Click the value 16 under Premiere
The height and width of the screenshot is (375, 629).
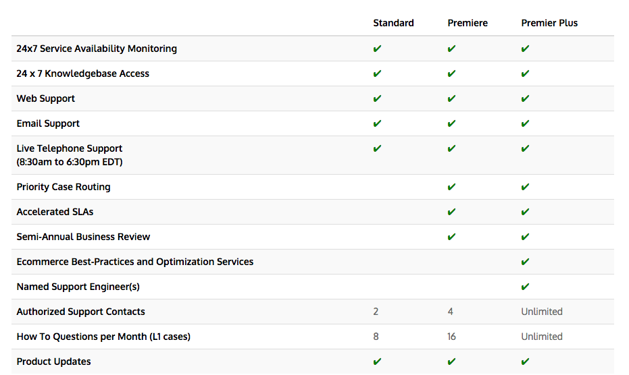point(451,337)
